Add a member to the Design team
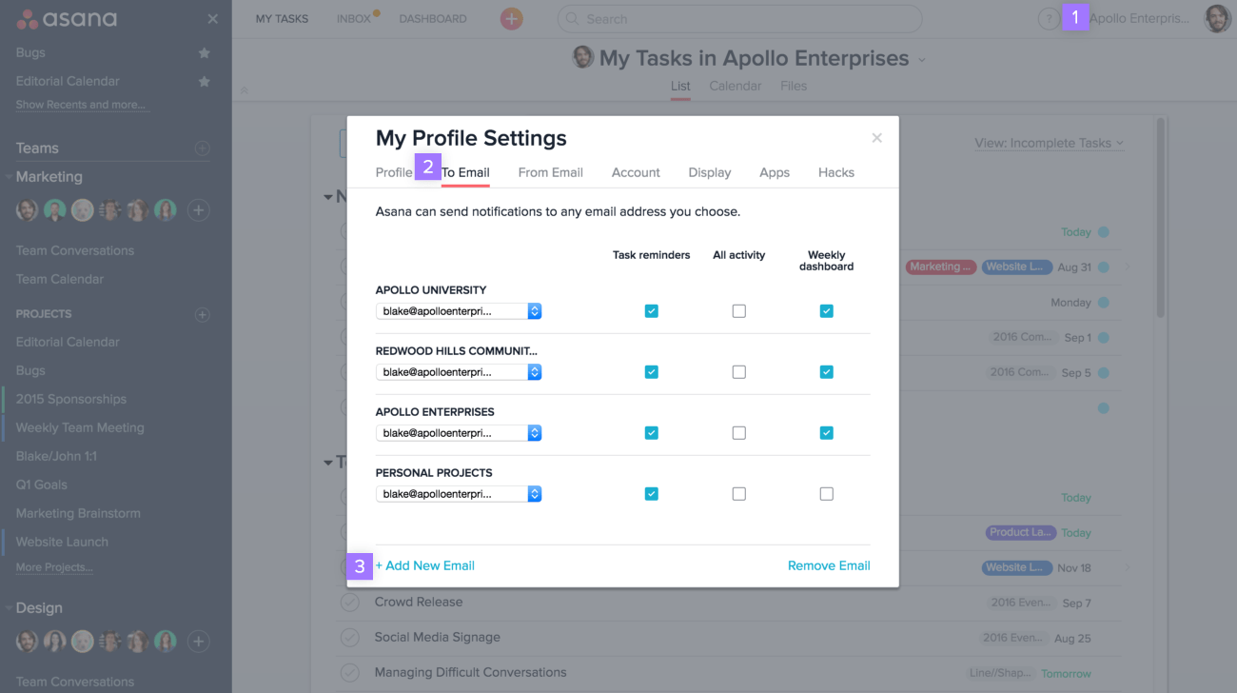Image resolution: width=1237 pixels, height=693 pixels. (198, 642)
